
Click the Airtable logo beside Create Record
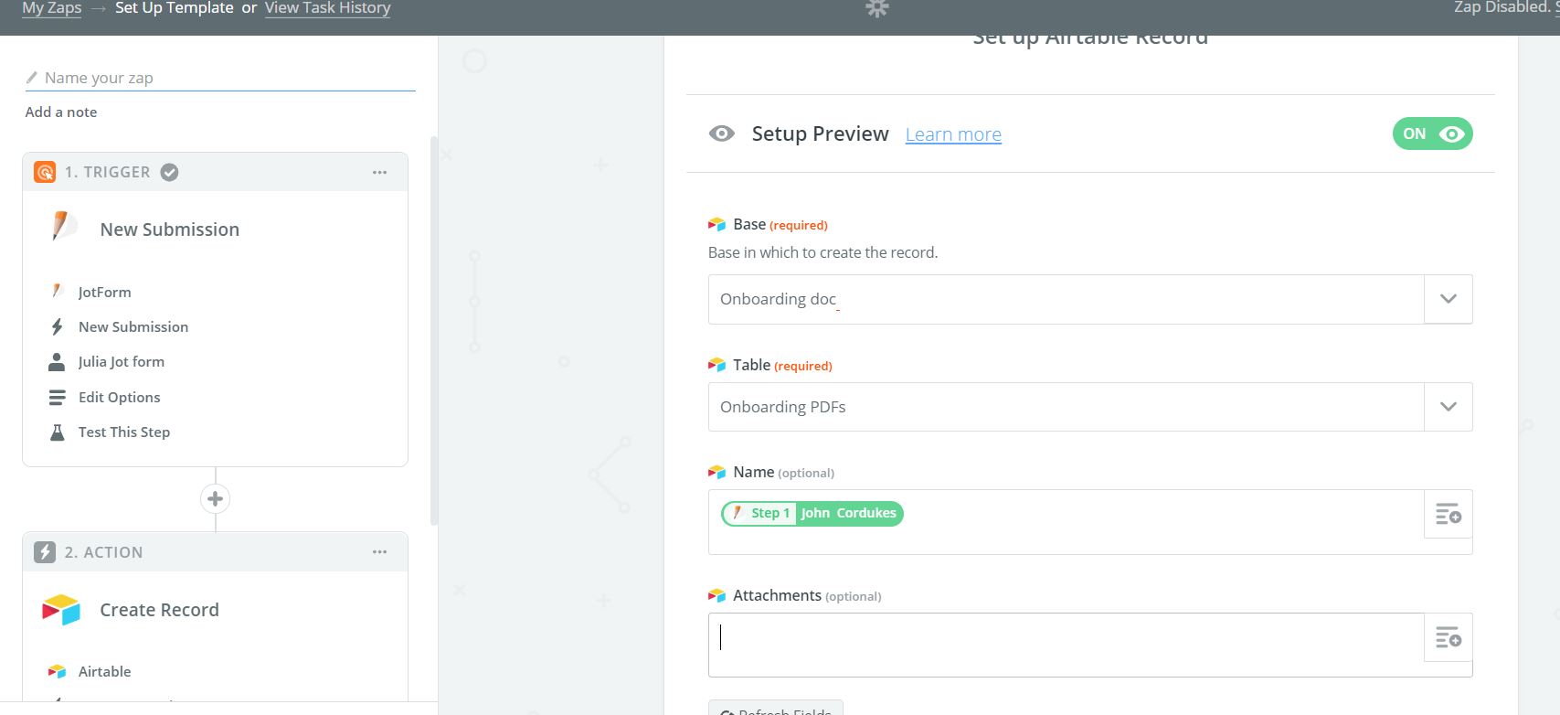(61, 610)
